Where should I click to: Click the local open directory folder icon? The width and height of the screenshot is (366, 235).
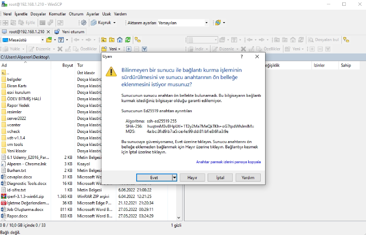[x=49, y=40]
